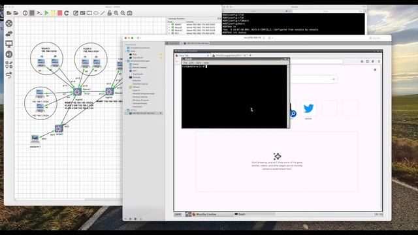Image resolution: width=418 pixels, height=235 pixels.
Task: Close the Ad Hoc VNC connection entry
Action: click(x=161, y=113)
